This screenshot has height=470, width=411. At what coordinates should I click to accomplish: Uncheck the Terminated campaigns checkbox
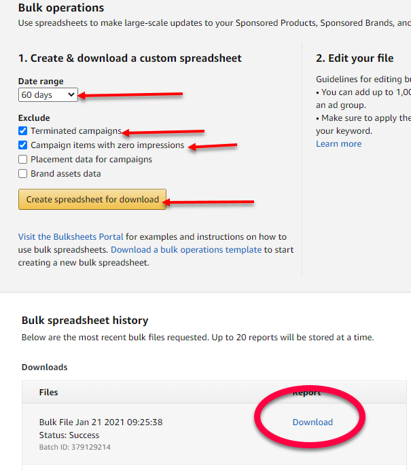pos(23,130)
